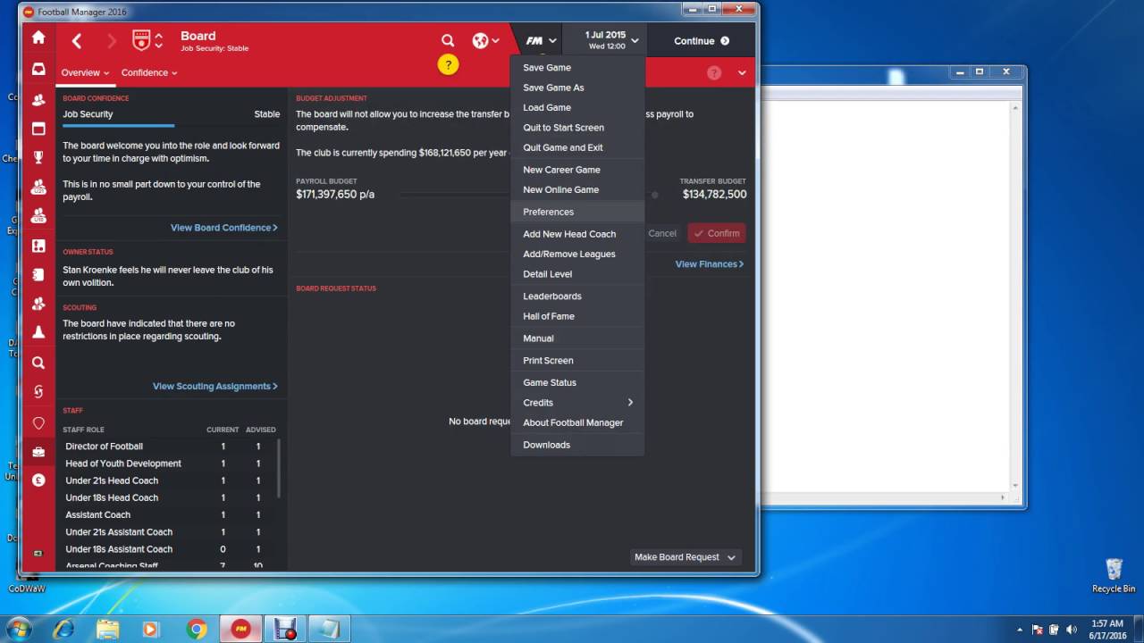The height and width of the screenshot is (643, 1144).
Task: Select the Board briefcase icon in sidebar
Action: (x=38, y=451)
